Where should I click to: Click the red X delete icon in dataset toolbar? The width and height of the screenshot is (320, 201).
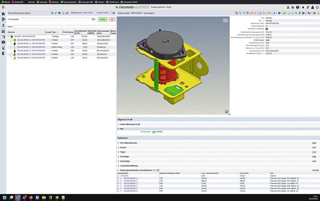pyautogui.click(x=255, y=13)
